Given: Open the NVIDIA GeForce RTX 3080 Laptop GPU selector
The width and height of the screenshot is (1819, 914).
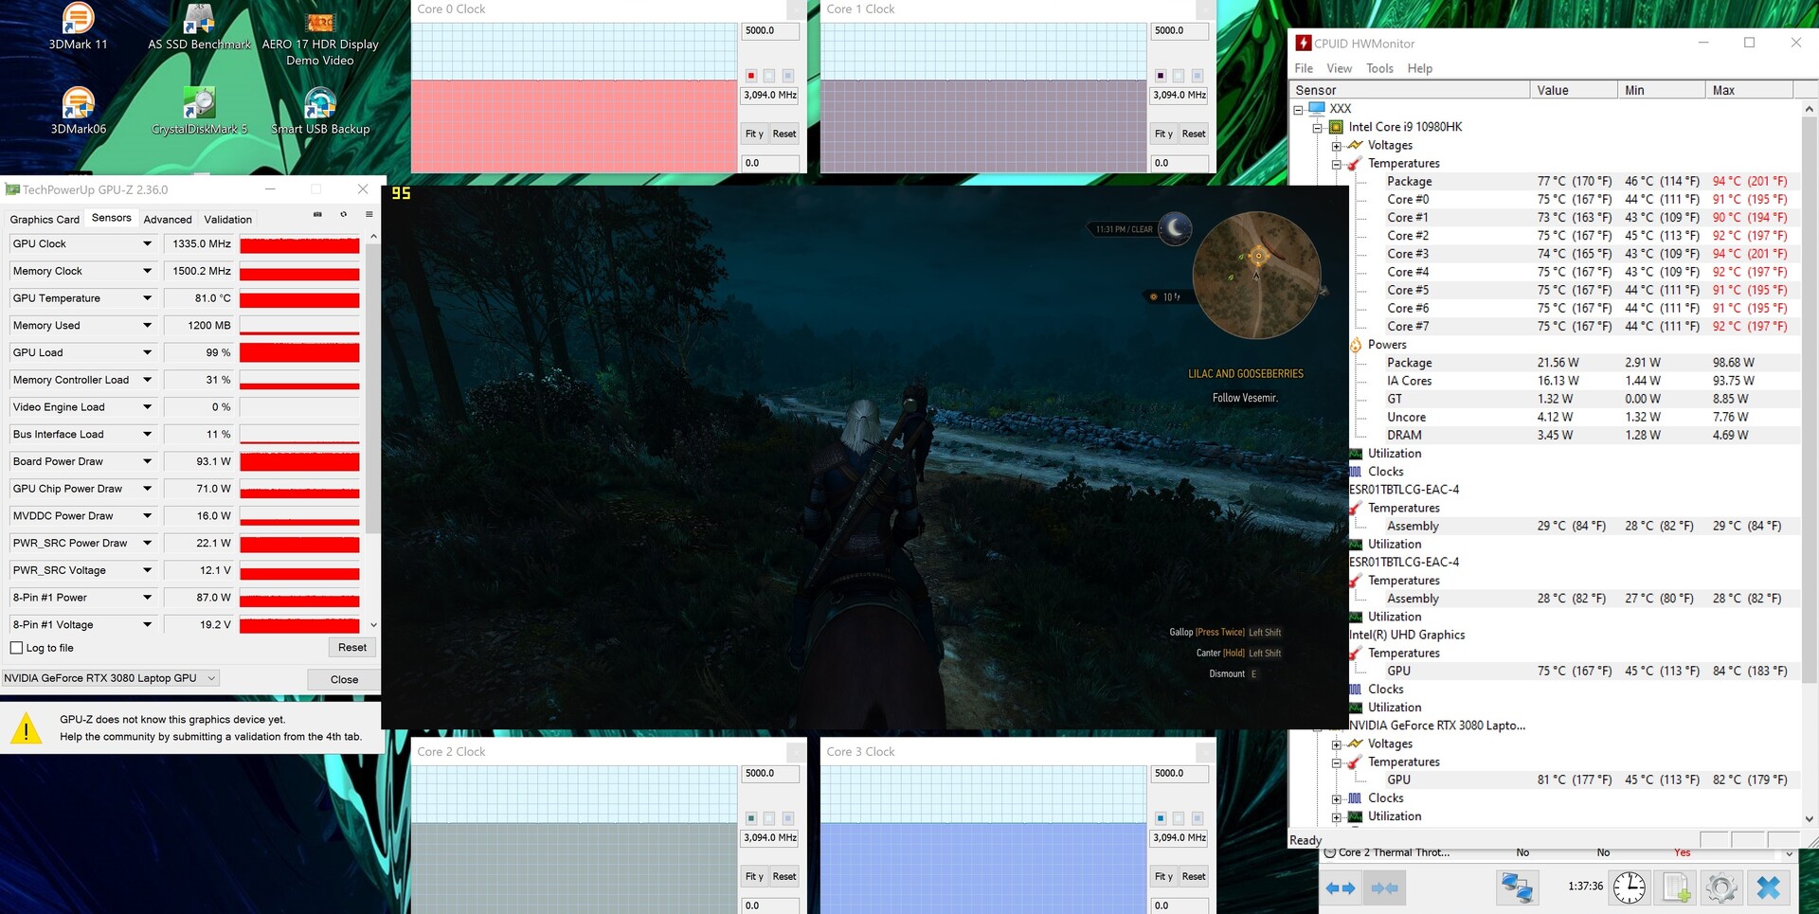Looking at the screenshot, I should (x=111, y=678).
